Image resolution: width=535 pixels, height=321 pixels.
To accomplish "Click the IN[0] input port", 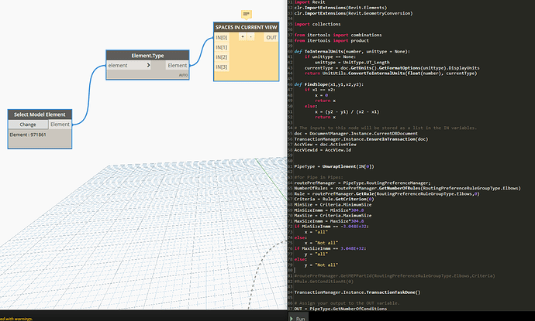I will 222,37.
